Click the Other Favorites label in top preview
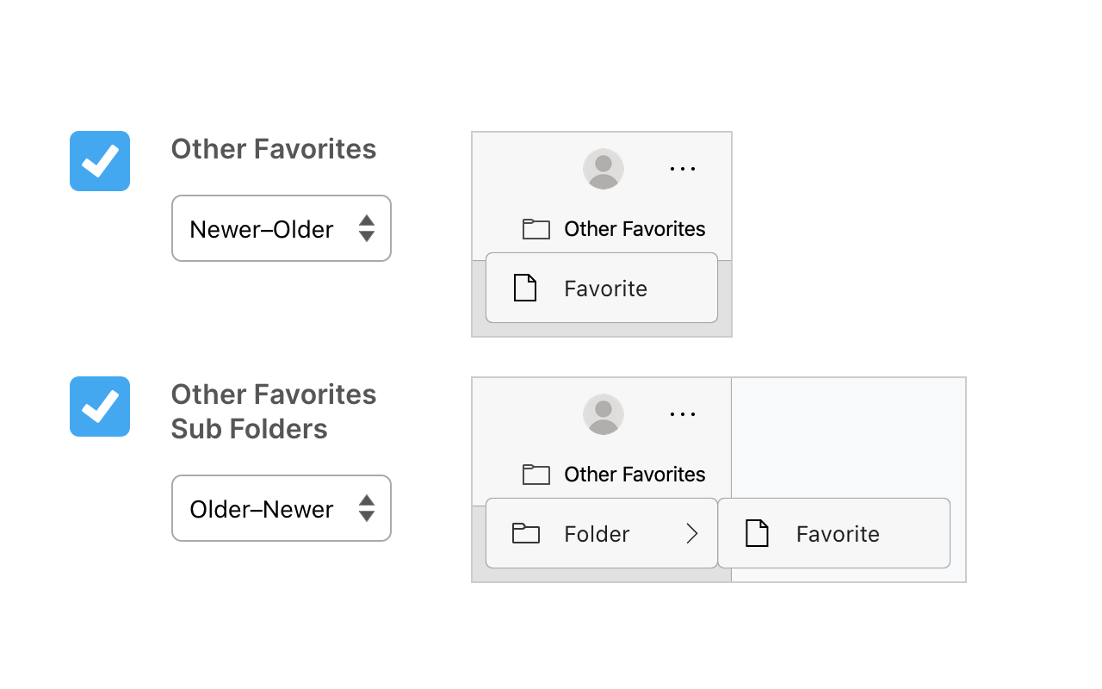This screenshot has width=1102, height=689. click(635, 229)
